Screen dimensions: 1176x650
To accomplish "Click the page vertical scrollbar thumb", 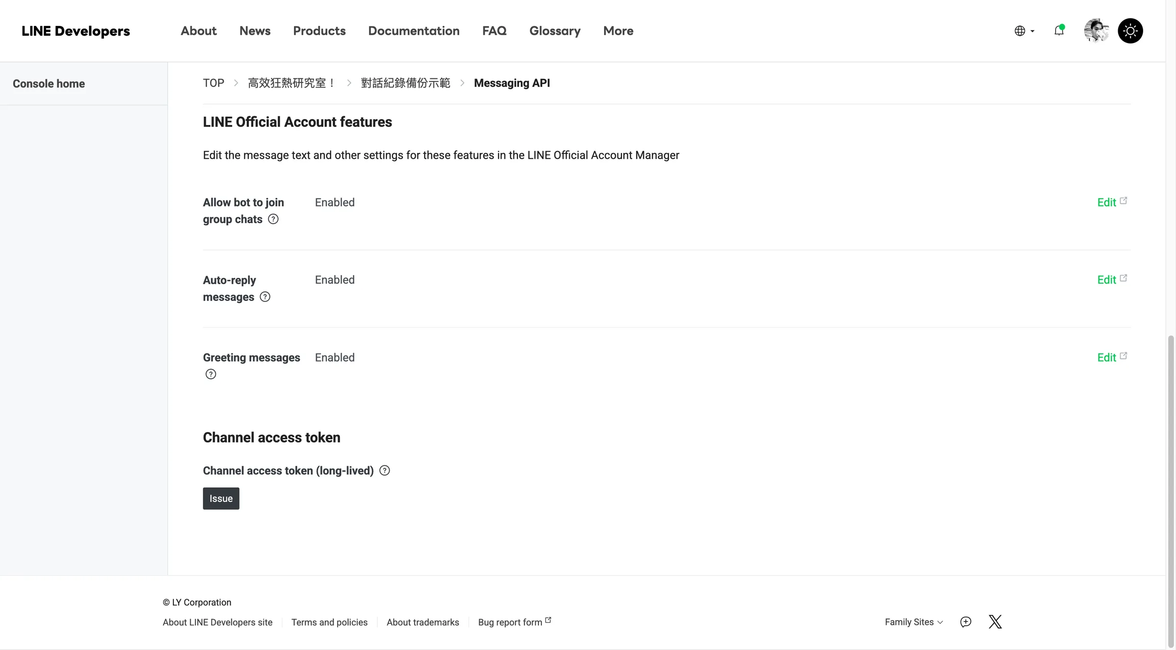I will [1171, 491].
